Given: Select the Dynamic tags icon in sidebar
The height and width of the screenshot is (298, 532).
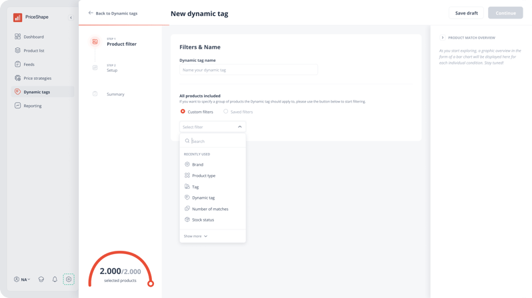Looking at the screenshot, I should [x=17, y=91].
